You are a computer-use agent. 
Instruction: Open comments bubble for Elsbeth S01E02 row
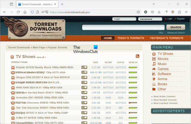point(84,67)
